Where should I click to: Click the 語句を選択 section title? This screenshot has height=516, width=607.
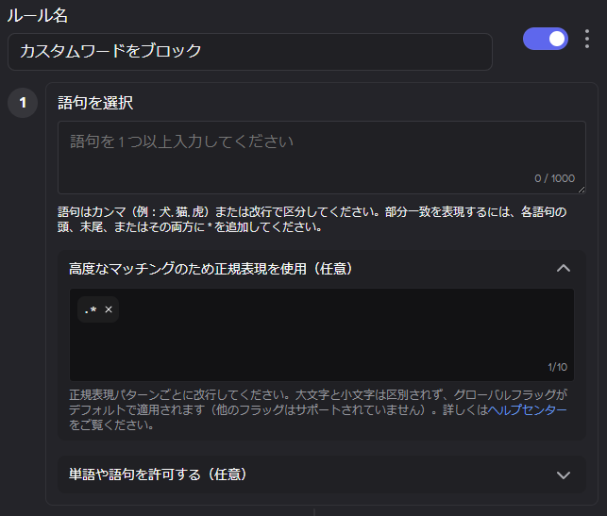[95, 103]
